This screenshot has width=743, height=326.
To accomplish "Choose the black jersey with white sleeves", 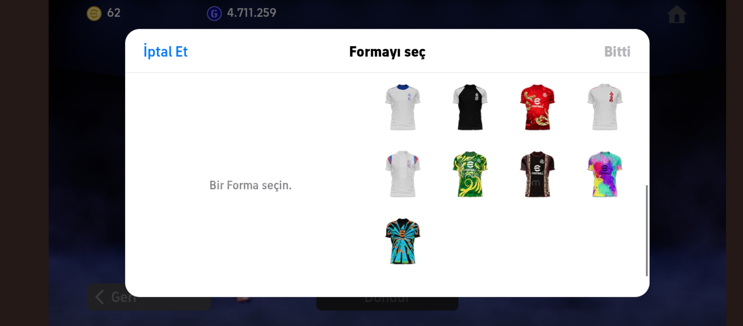I will [470, 107].
